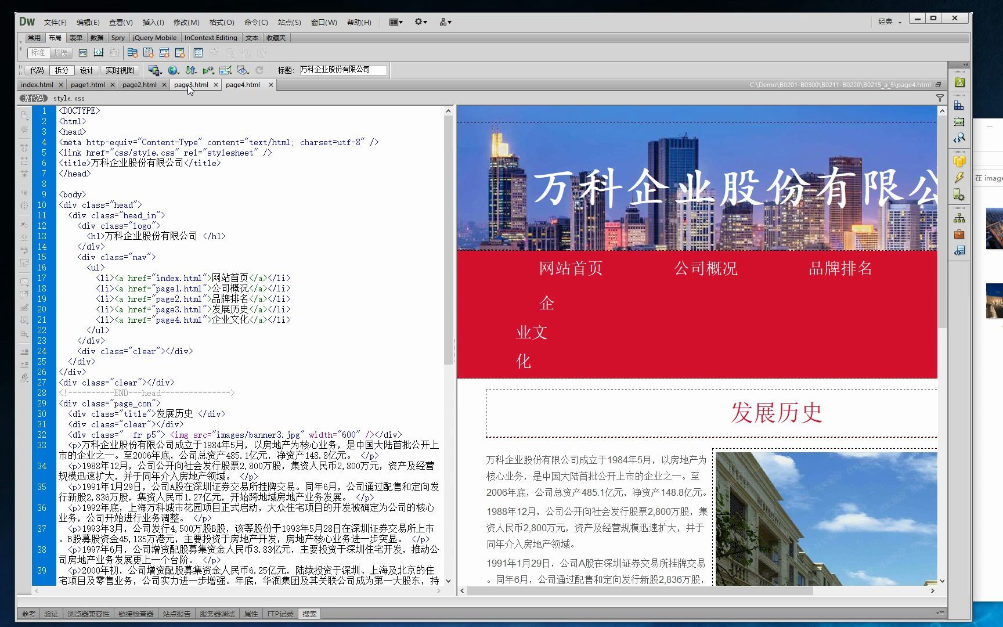Open the 站点(S) menu

(289, 22)
